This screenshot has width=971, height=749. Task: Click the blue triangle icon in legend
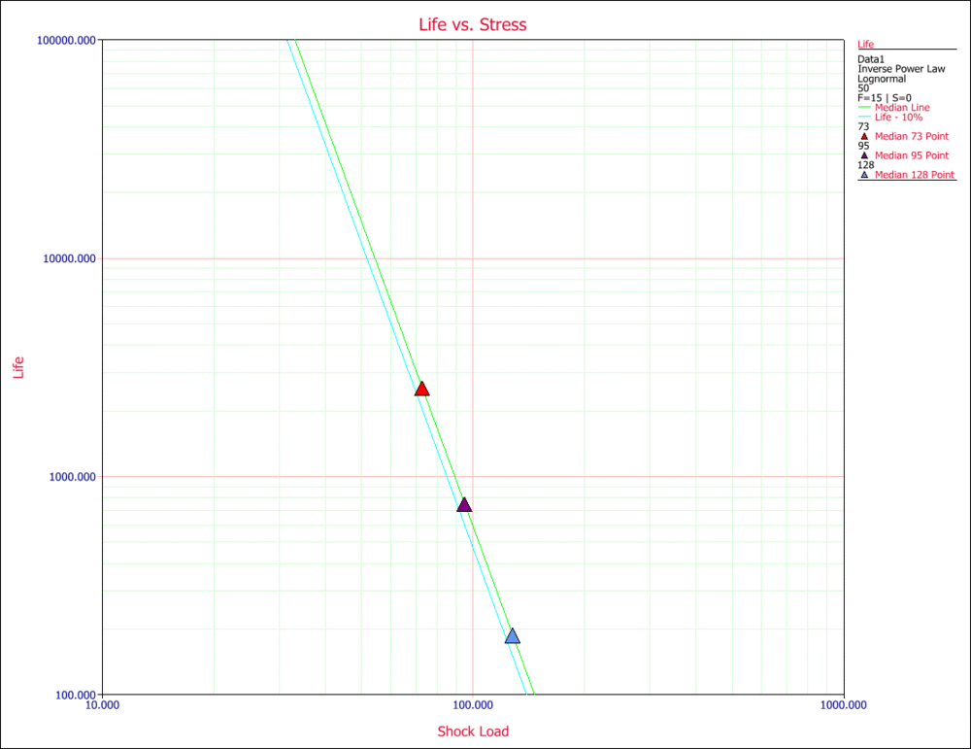864,175
